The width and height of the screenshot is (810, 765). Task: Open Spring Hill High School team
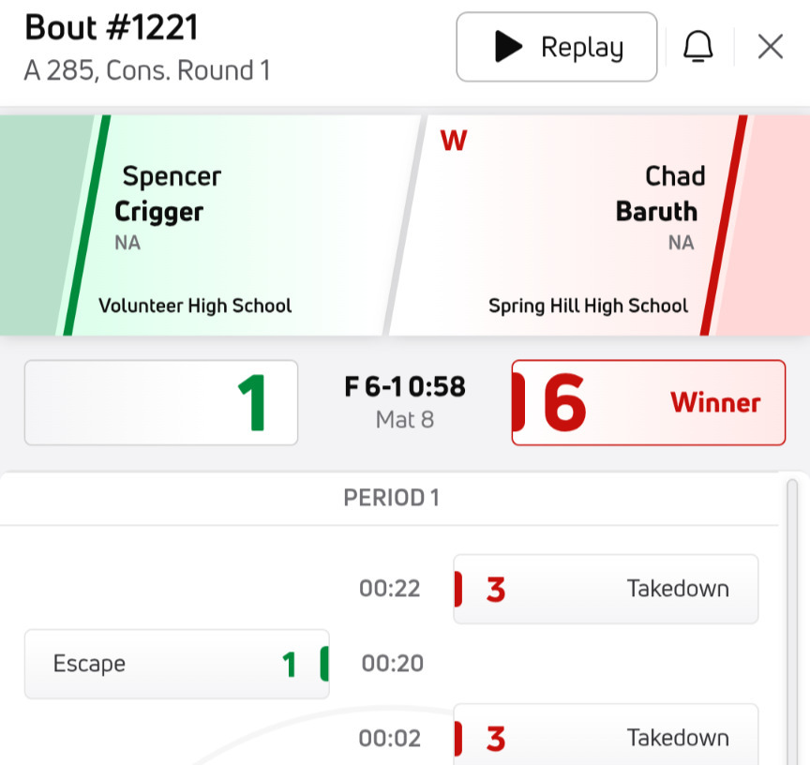pos(588,306)
